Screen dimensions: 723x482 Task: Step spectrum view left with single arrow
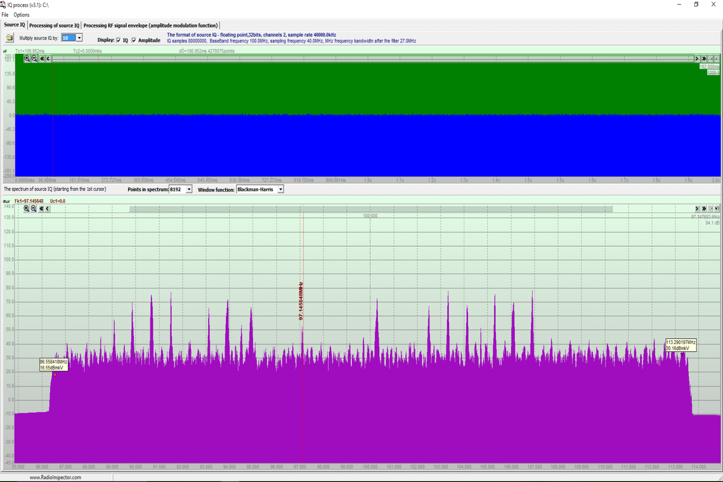(x=47, y=209)
